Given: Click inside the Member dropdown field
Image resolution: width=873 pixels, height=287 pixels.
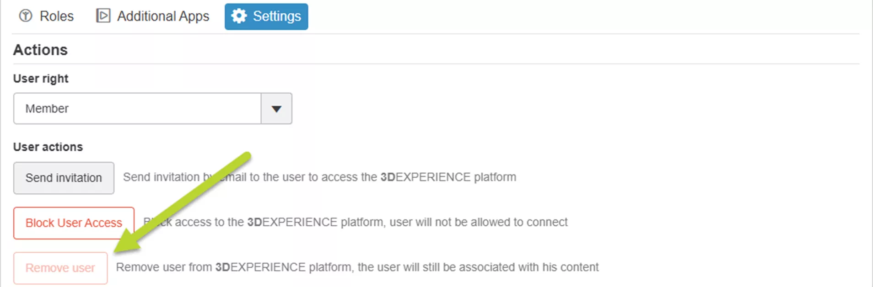Looking at the screenshot, I should (x=137, y=109).
